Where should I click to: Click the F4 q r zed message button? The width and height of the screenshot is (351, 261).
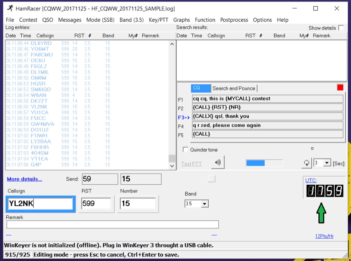point(267,125)
